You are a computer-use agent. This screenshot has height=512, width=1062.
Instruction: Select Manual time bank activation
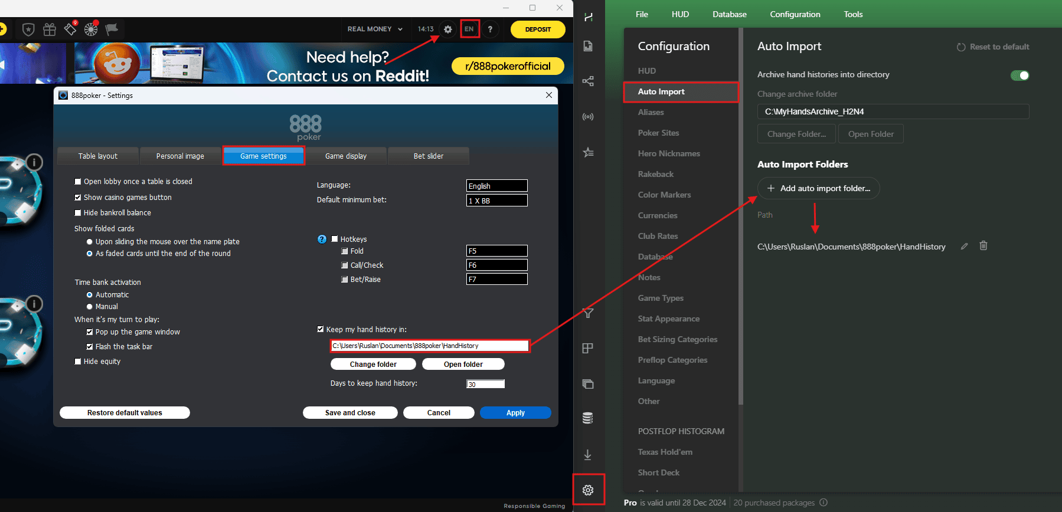click(90, 307)
